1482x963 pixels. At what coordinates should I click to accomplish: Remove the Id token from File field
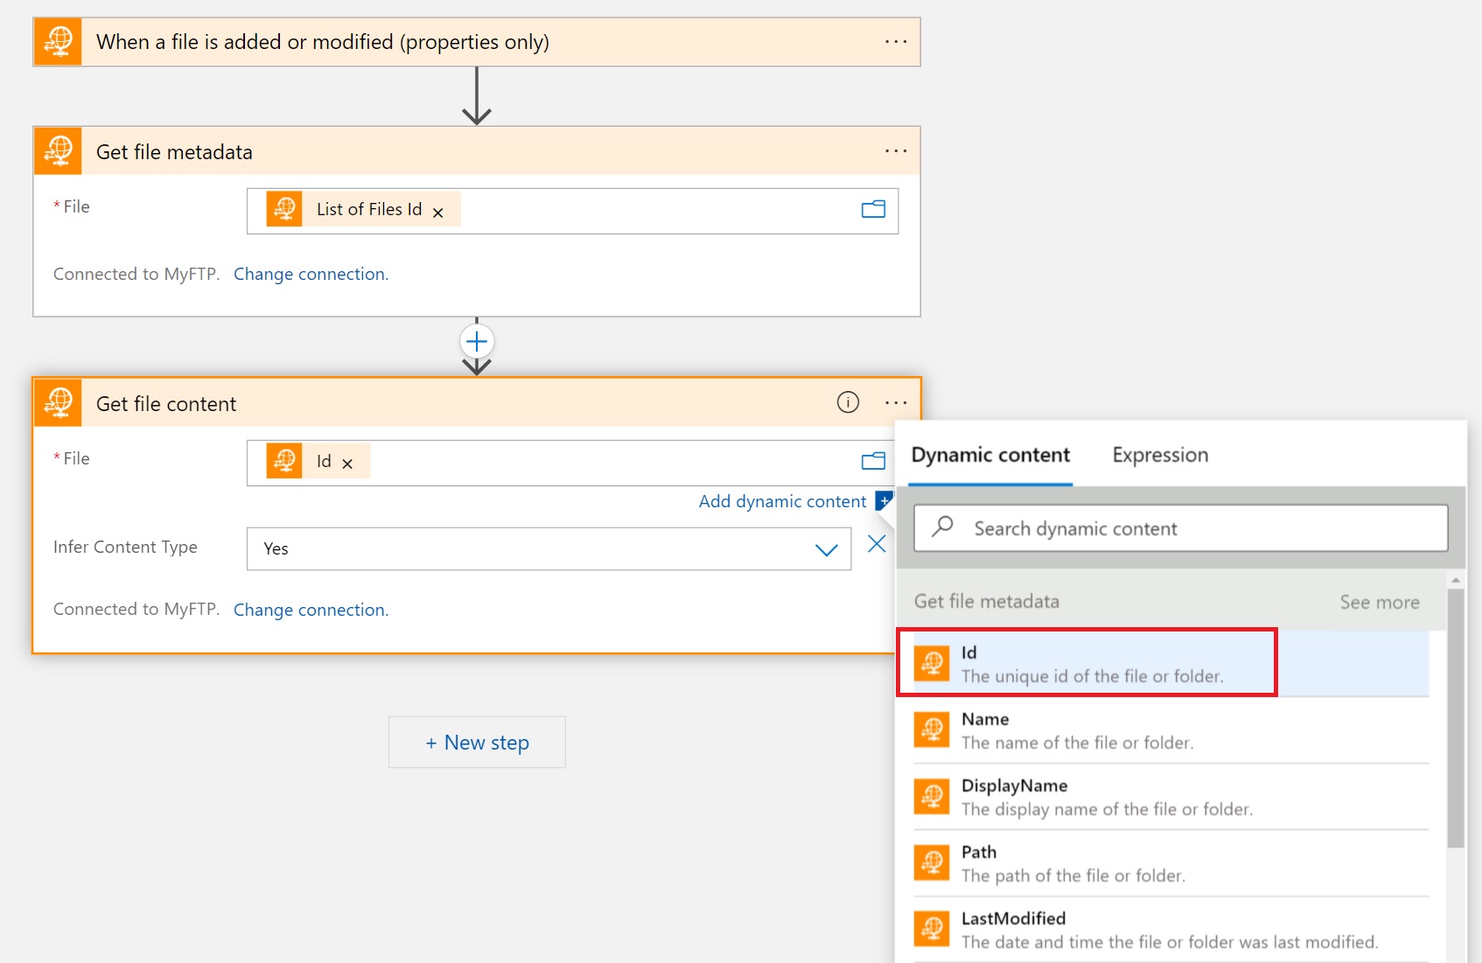tap(347, 464)
